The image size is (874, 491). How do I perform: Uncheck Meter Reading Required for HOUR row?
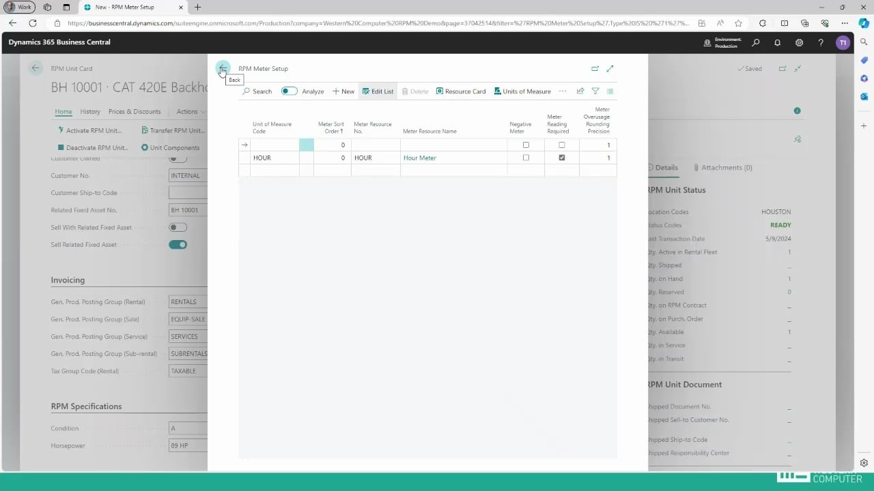click(x=562, y=158)
